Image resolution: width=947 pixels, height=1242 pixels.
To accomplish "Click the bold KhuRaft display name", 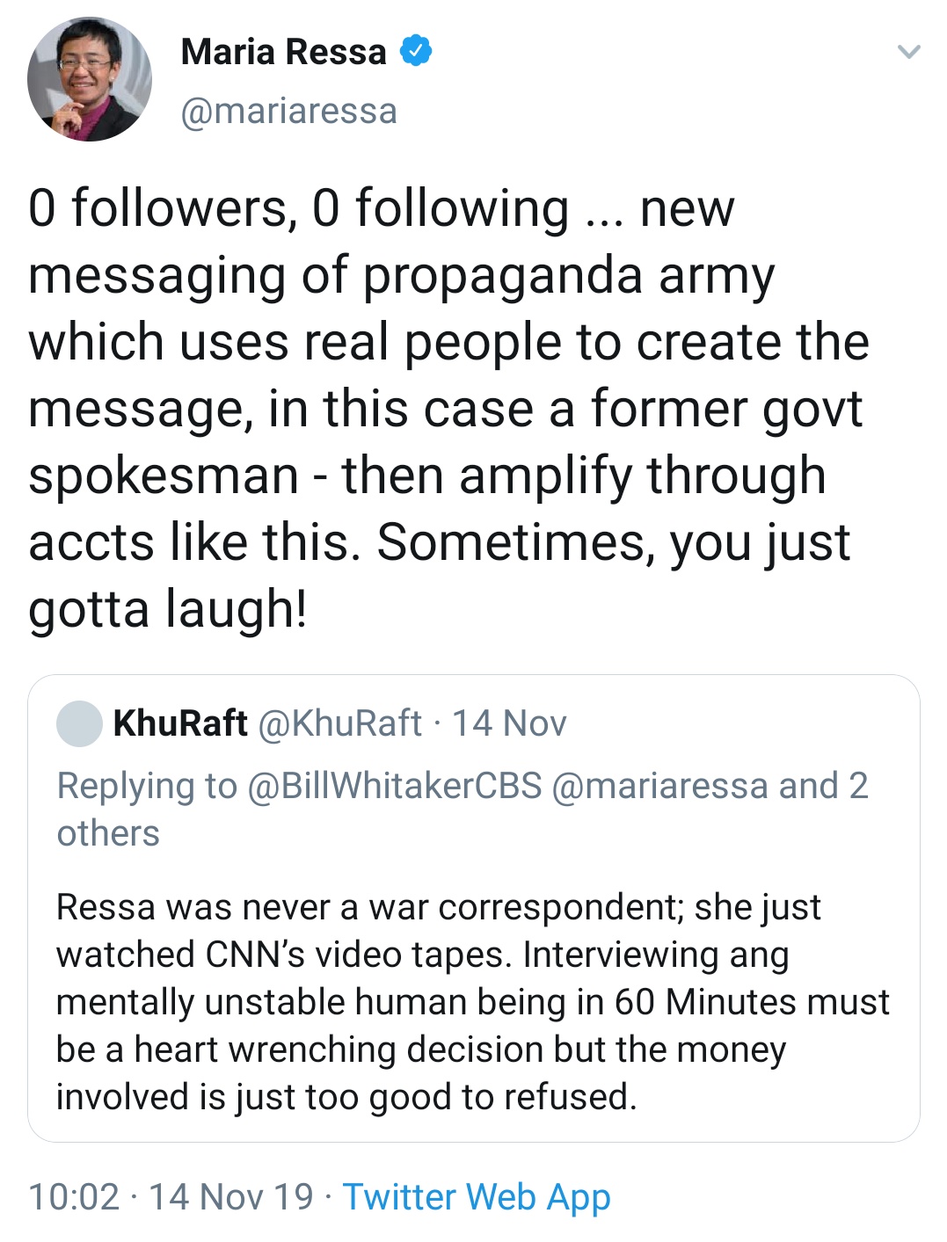I will 180,723.
